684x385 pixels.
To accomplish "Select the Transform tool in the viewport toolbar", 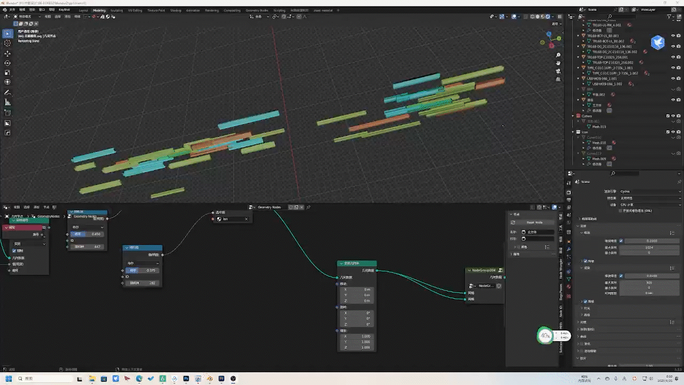I will tap(7, 82).
